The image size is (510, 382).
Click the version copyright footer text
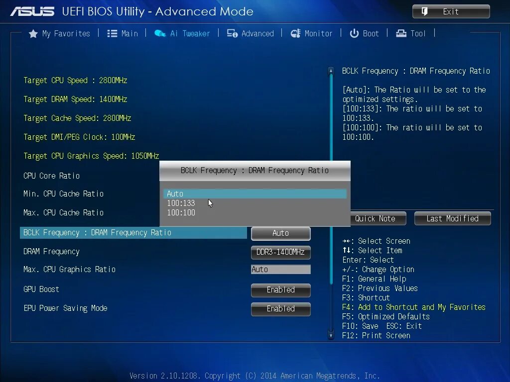click(255, 376)
